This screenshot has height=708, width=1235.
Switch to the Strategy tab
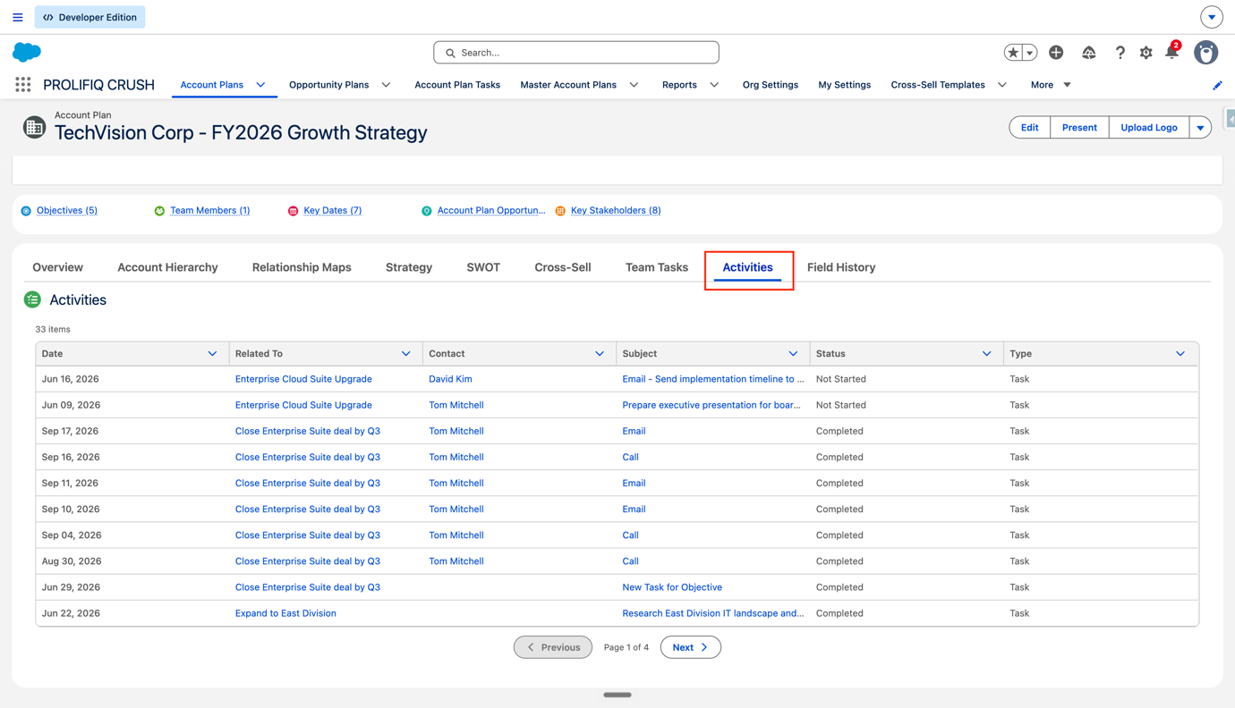pyautogui.click(x=409, y=267)
